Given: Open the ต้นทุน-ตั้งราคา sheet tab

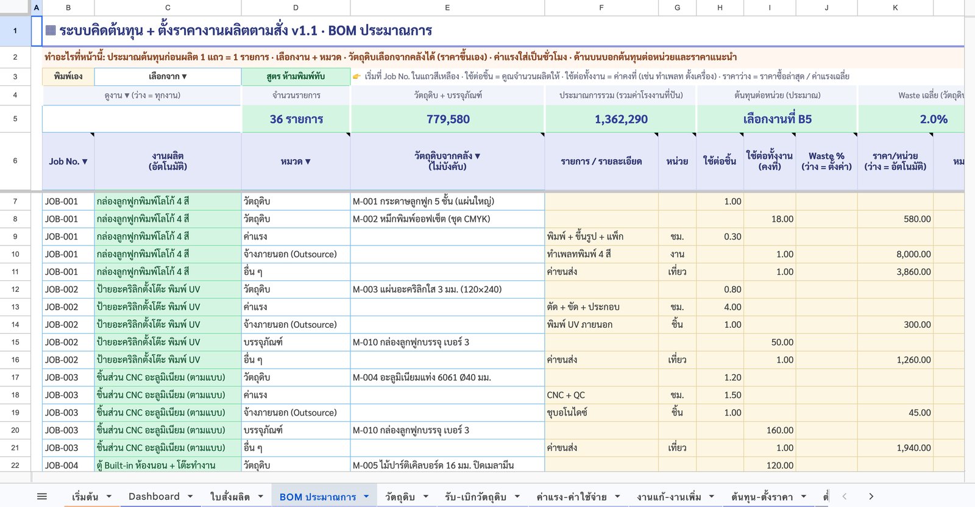Looking at the screenshot, I should 762,497.
